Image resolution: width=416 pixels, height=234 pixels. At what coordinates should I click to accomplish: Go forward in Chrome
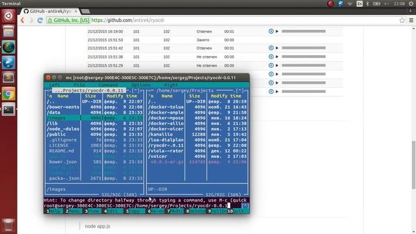[31, 20]
